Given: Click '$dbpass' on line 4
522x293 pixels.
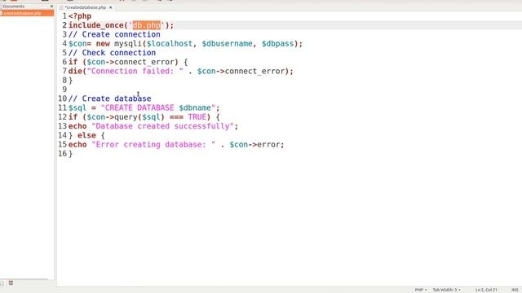Looking at the screenshot, I should [x=277, y=44].
